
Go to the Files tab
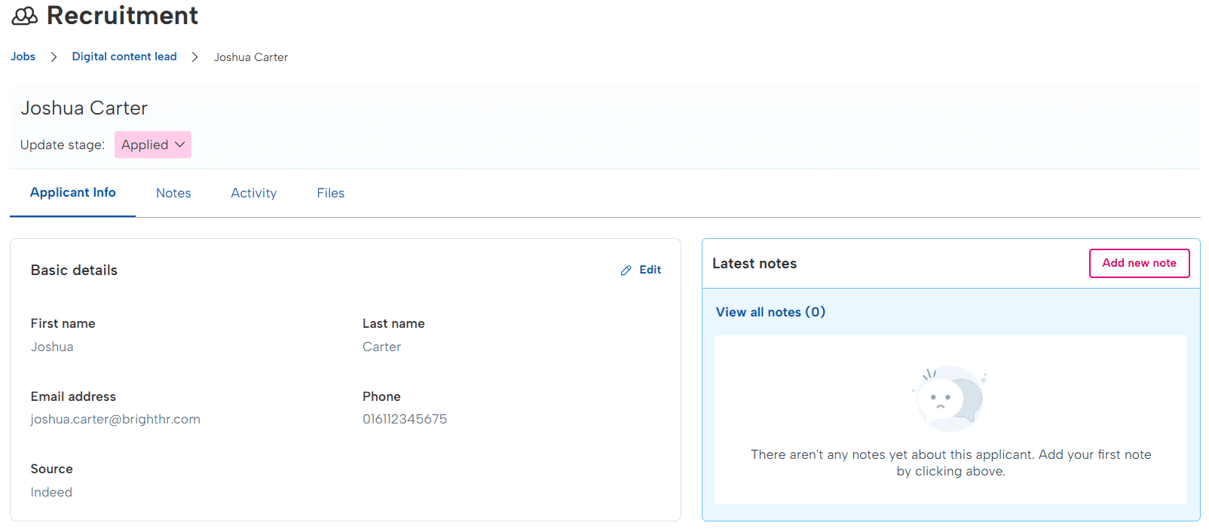coord(330,193)
